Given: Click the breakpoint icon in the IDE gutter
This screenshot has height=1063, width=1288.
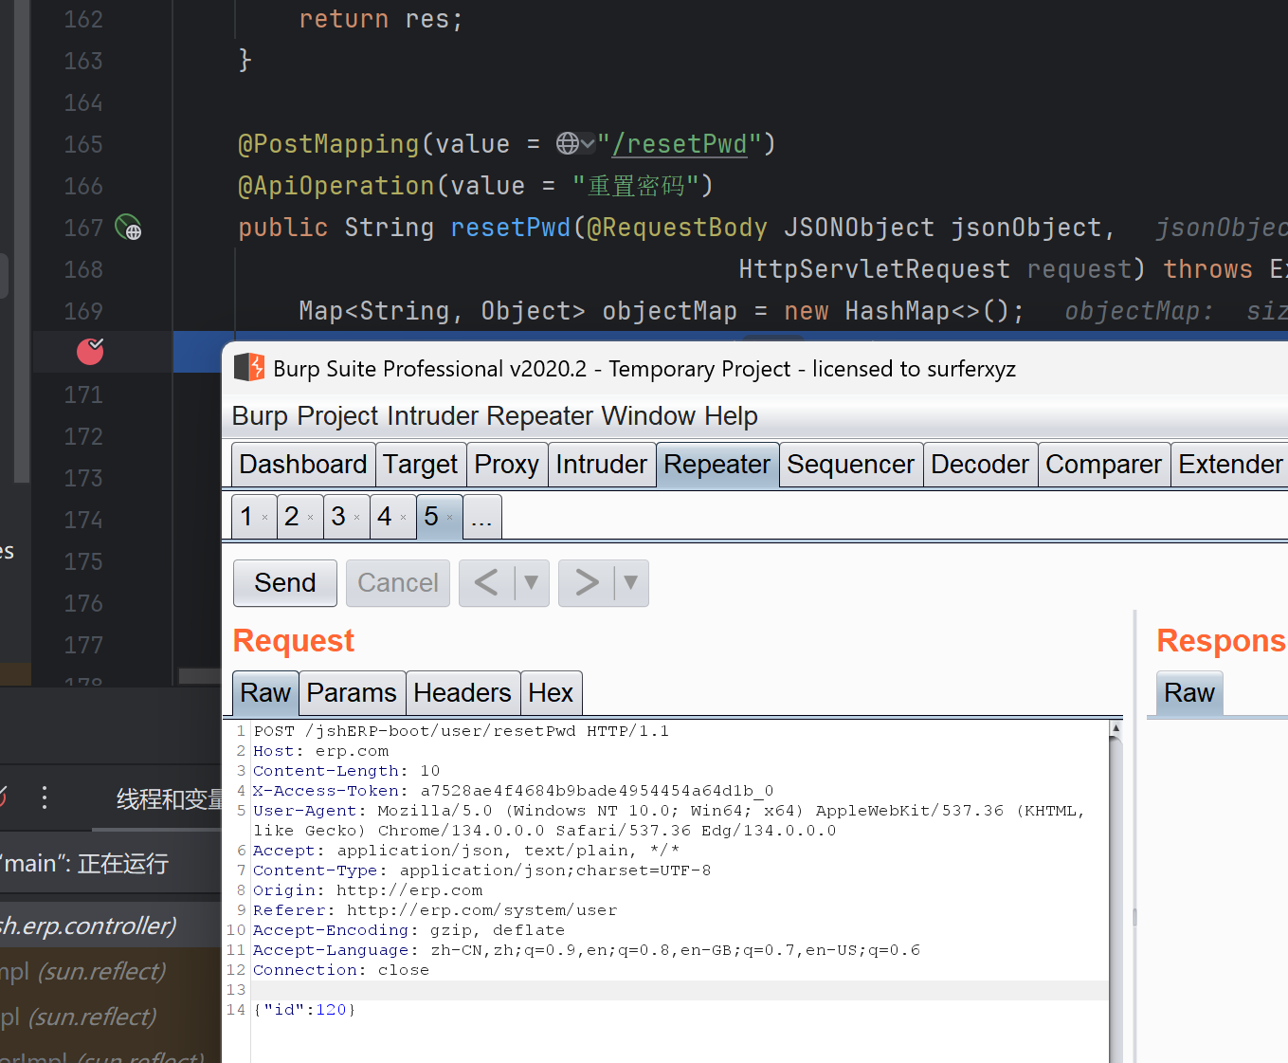Looking at the screenshot, I should click(x=90, y=351).
